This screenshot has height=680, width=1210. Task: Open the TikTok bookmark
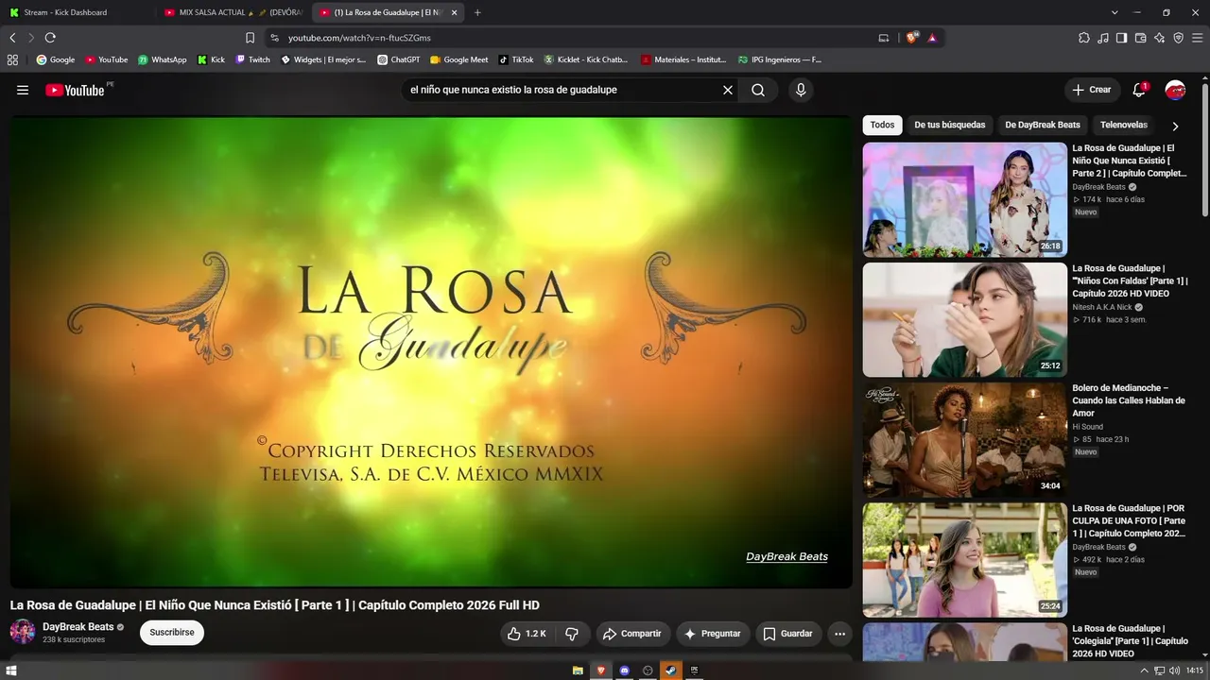pos(516,59)
